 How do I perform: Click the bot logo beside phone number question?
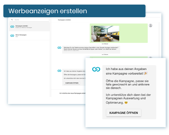tap(59, 48)
